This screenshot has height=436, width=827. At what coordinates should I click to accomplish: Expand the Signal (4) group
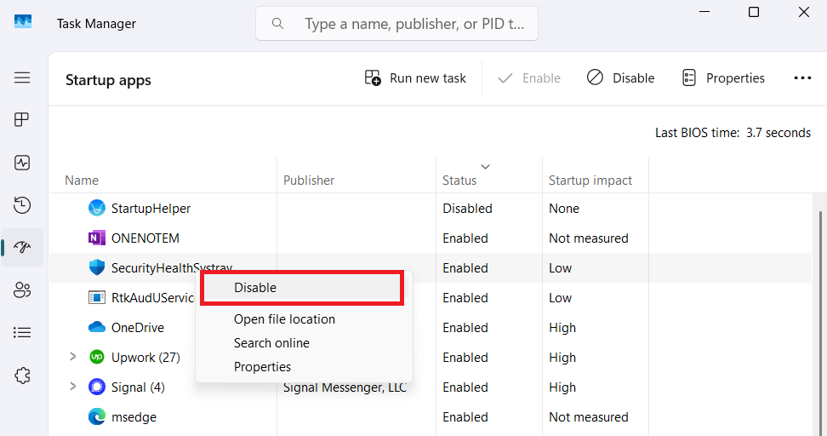click(73, 387)
